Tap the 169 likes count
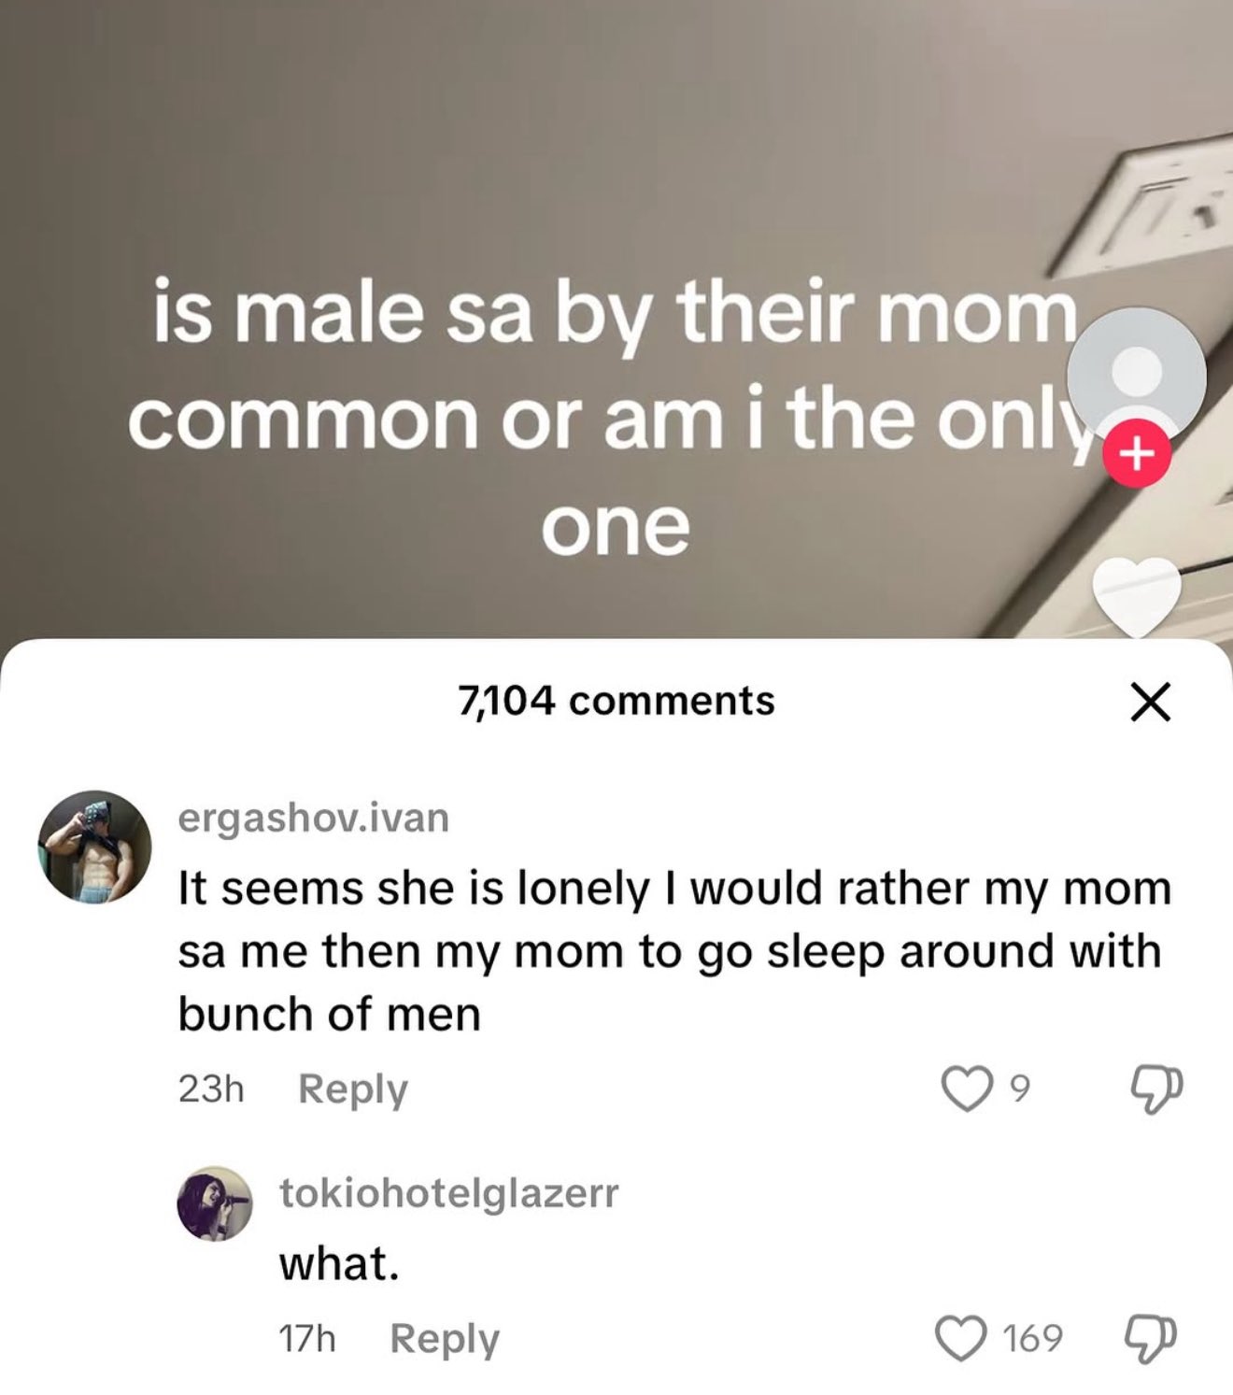Viewport: 1233px width, 1395px height. point(1032,1338)
